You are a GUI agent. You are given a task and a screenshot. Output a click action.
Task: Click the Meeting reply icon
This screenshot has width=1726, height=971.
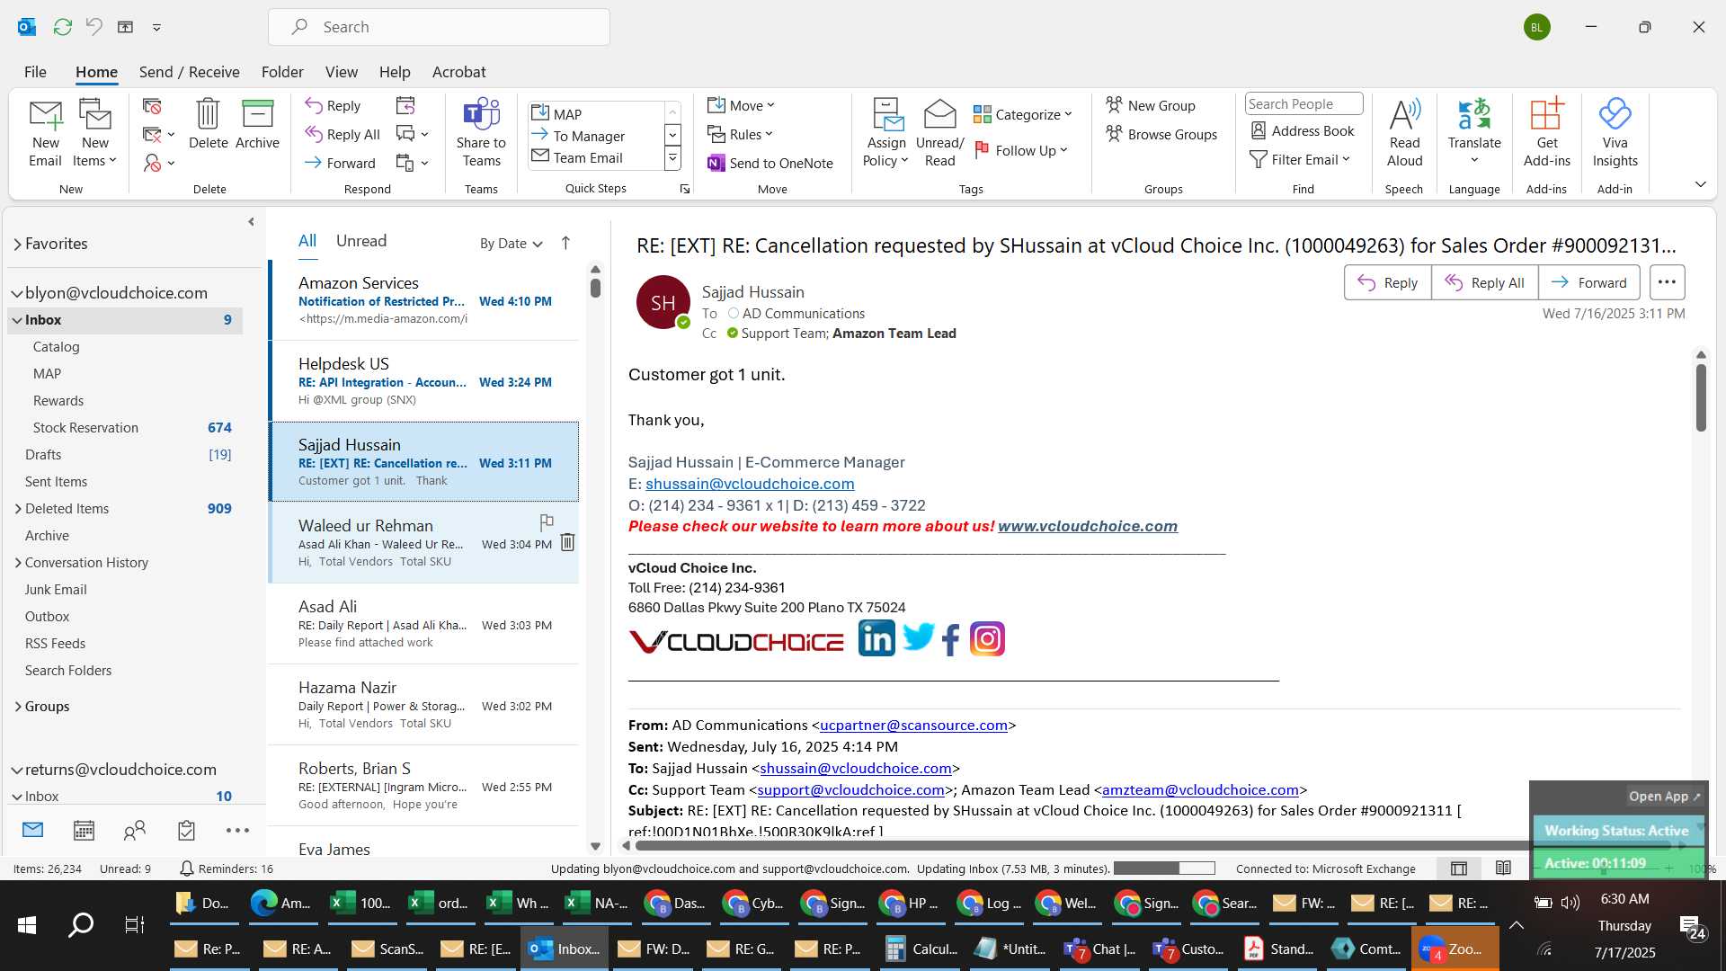405,106
